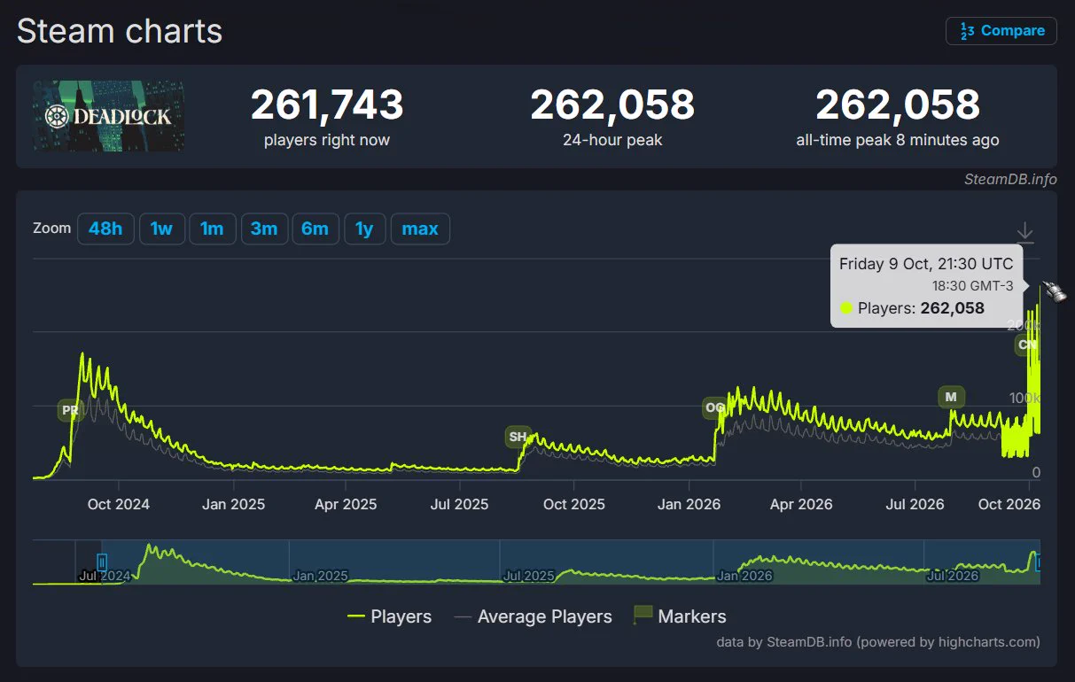Click the SteamDB.info label above the chart

(x=1010, y=179)
